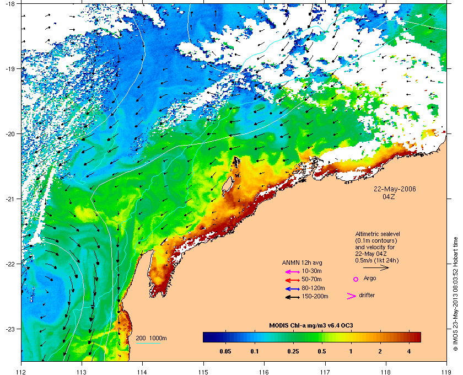
Task: Click the latitude axis label '-22'
Action: [x=10, y=264]
